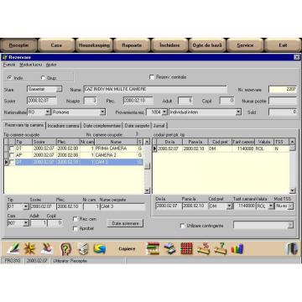Viewport: 302px width, 302px height.
Task: Select the Grup radio button
Action: tap(43, 78)
